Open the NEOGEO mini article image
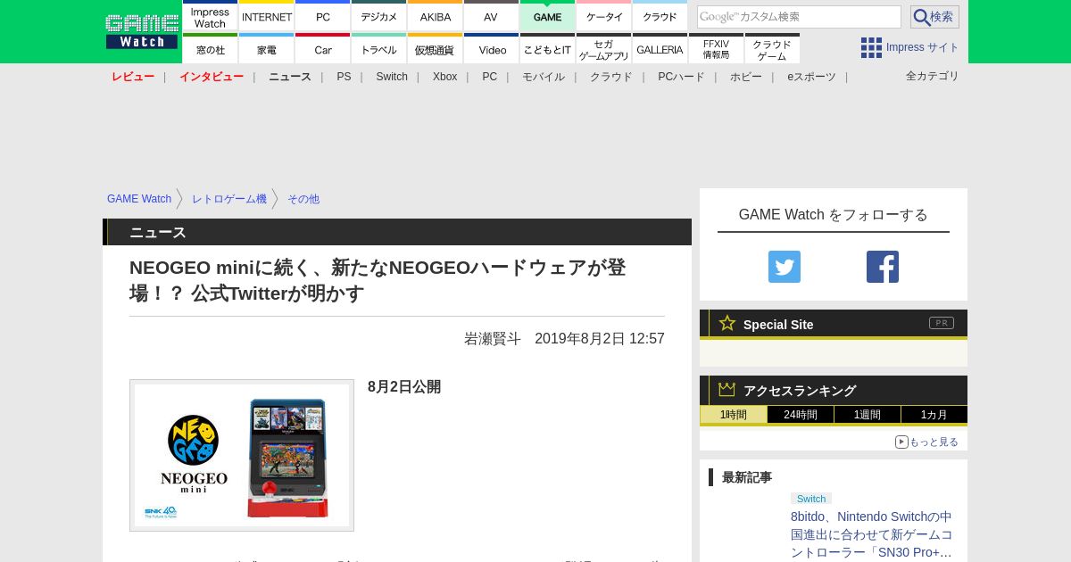Image resolution: width=1071 pixels, height=562 pixels. pyautogui.click(x=242, y=455)
